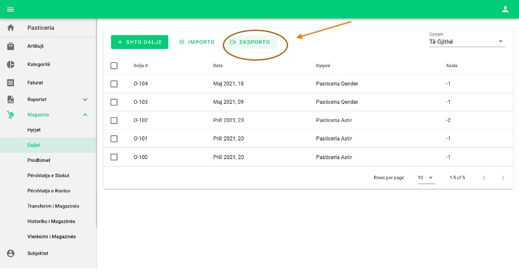Click the Faturat invoice icon
Screen dimensions: 519x271
point(10,83)
